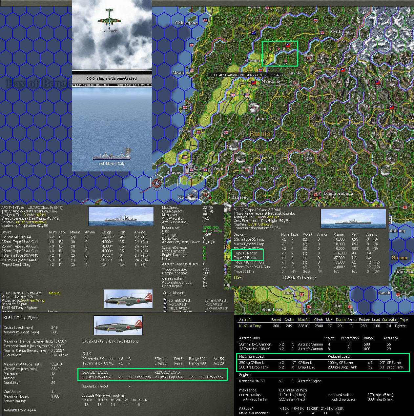The height and width of the screenshot is (416, 414).
Task: Click the Kawasaki Ha-60 engine row under Engines
Action: tap(280, 381)
